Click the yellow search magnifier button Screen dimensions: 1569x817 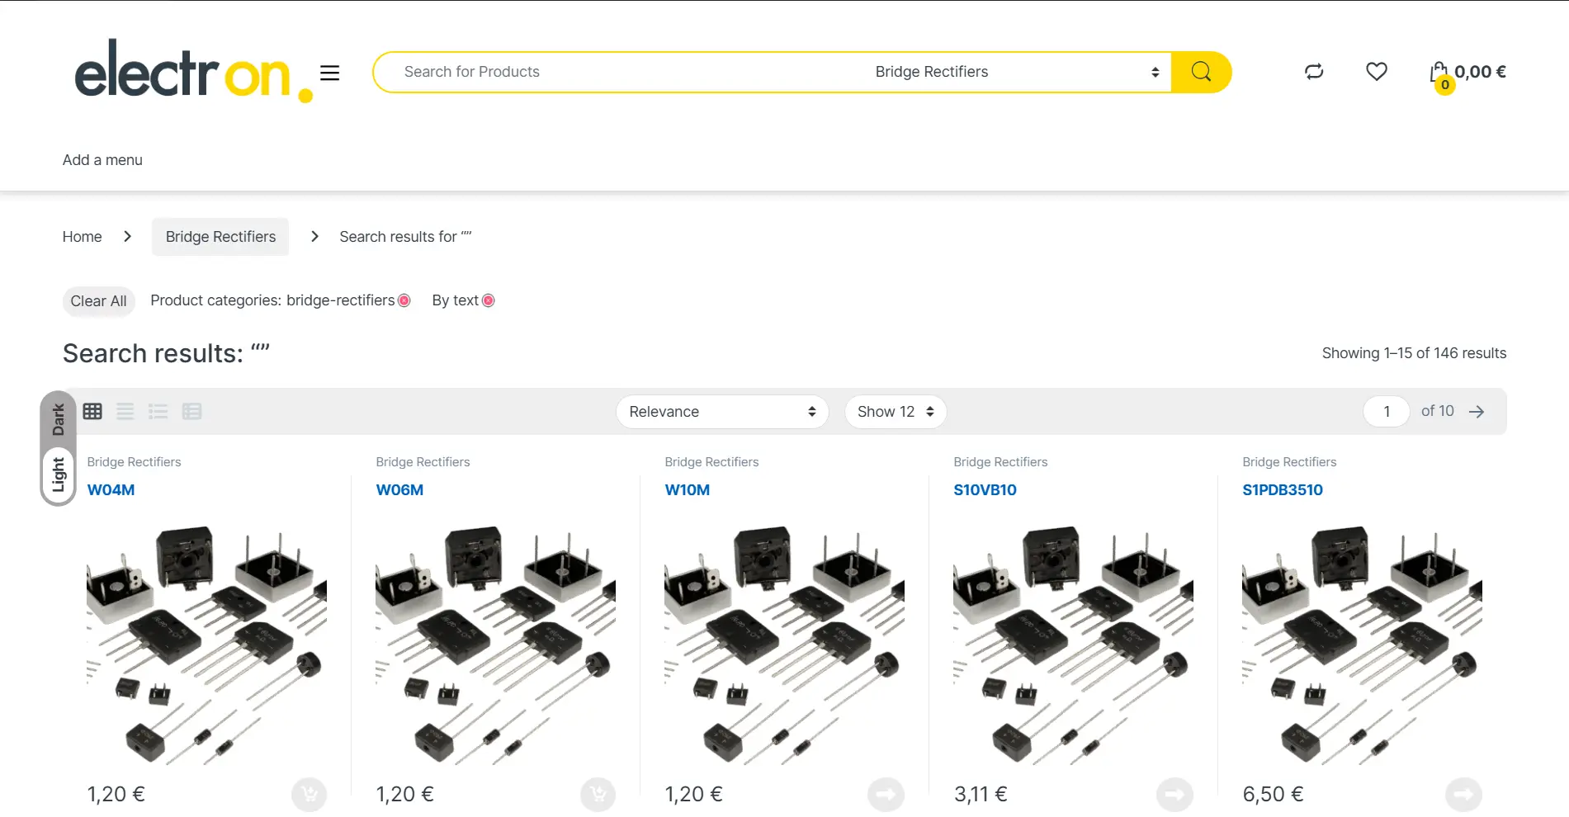point(1201,72)
